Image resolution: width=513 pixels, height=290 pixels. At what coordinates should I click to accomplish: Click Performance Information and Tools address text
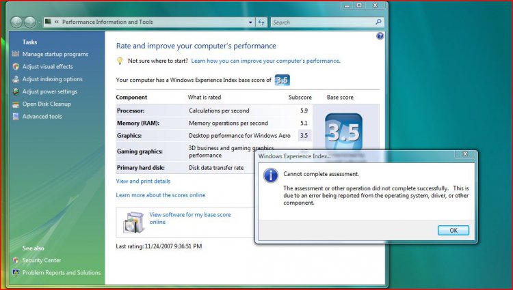tap(107, 22)
